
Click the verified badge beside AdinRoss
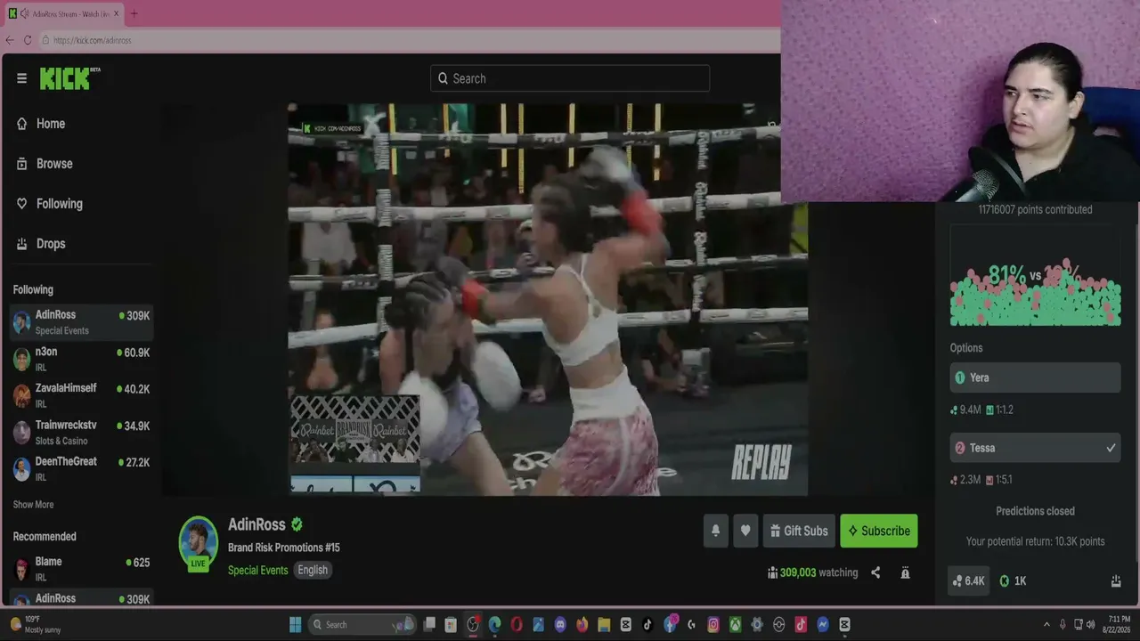(x=297, y=524)
